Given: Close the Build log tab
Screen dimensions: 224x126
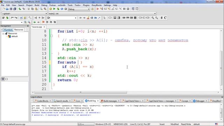Looking at the screenshot, I should (x=98, y=101).
